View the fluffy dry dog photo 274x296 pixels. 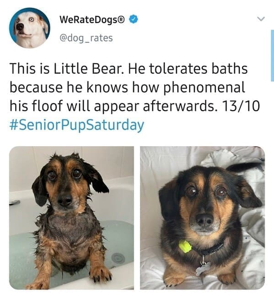202,218
